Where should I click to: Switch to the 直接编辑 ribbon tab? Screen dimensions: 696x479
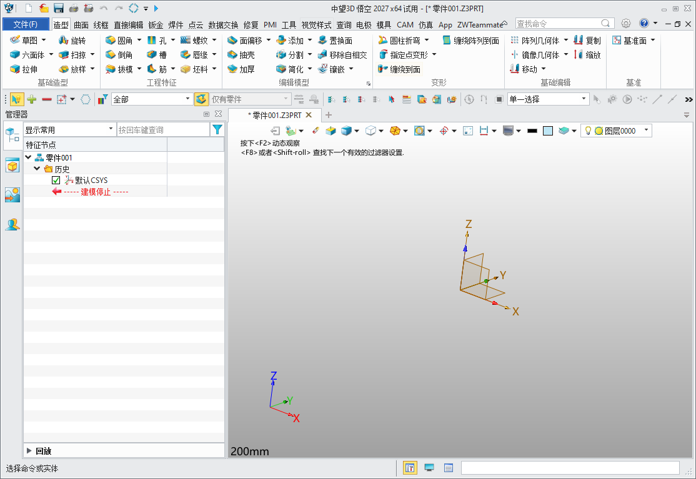coord(128,25)
